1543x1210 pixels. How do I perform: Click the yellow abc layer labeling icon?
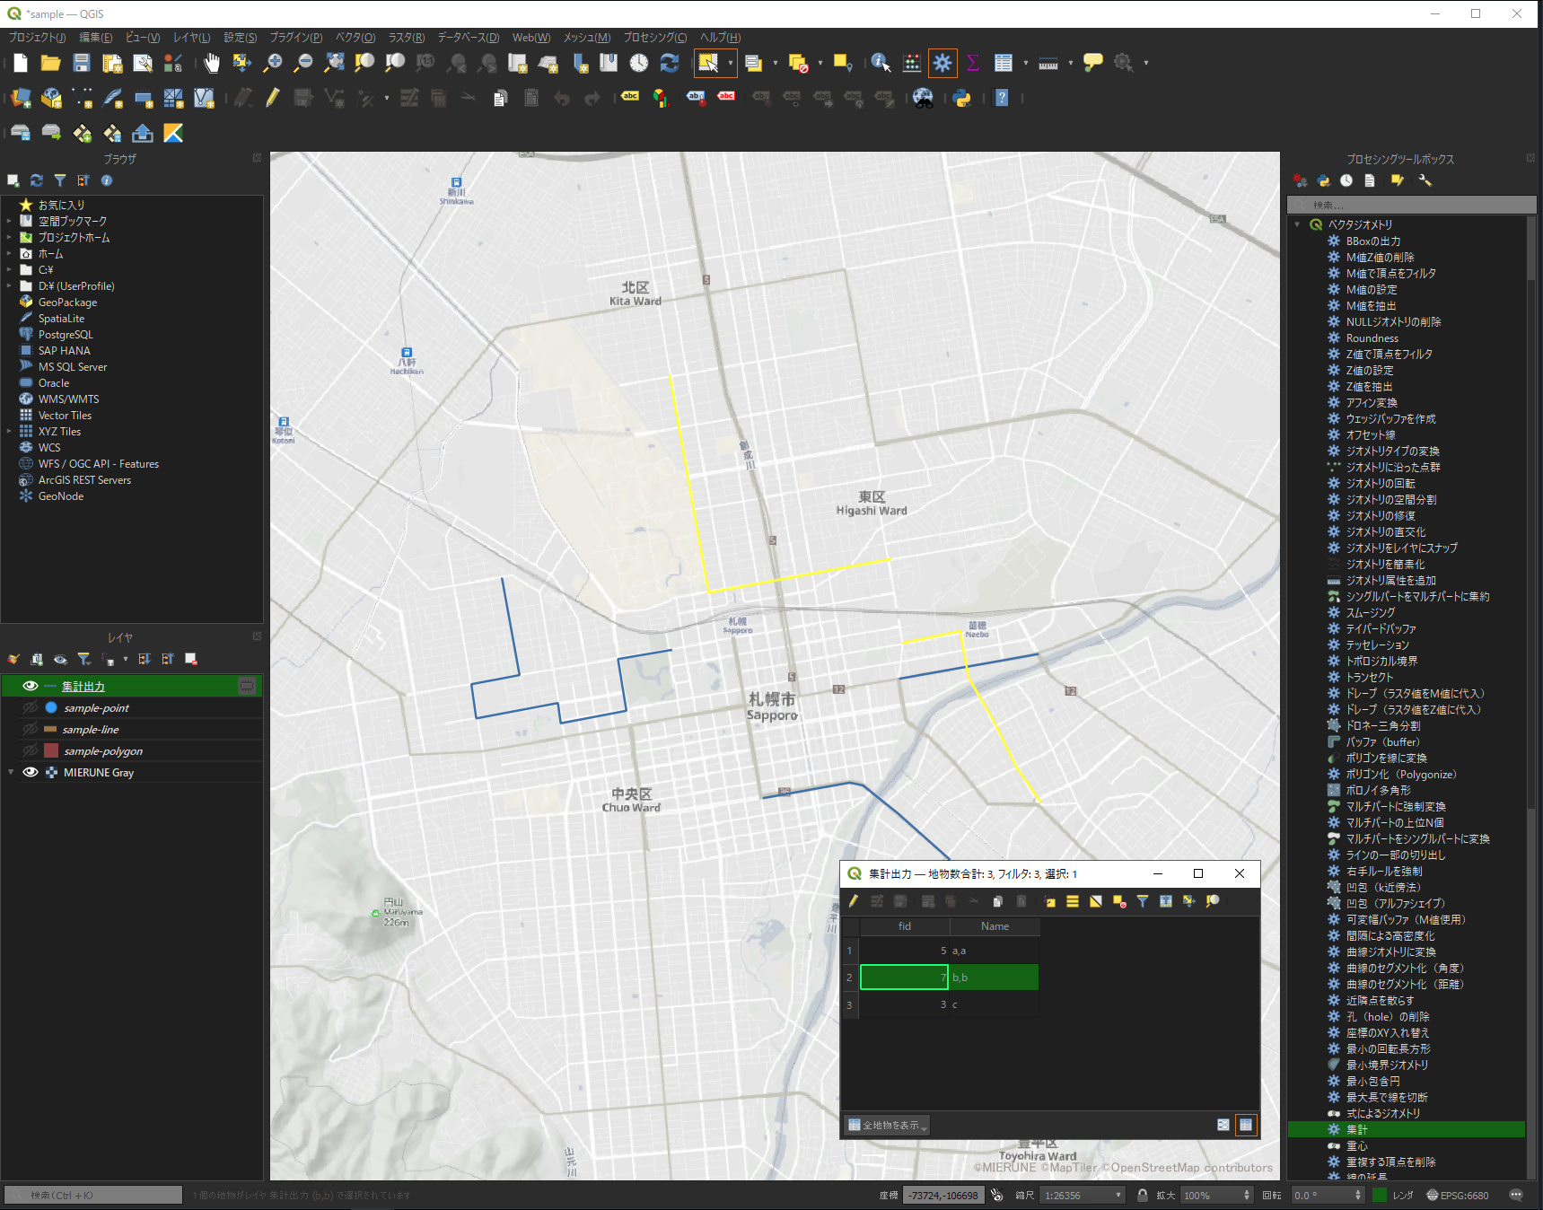[630, 97]
